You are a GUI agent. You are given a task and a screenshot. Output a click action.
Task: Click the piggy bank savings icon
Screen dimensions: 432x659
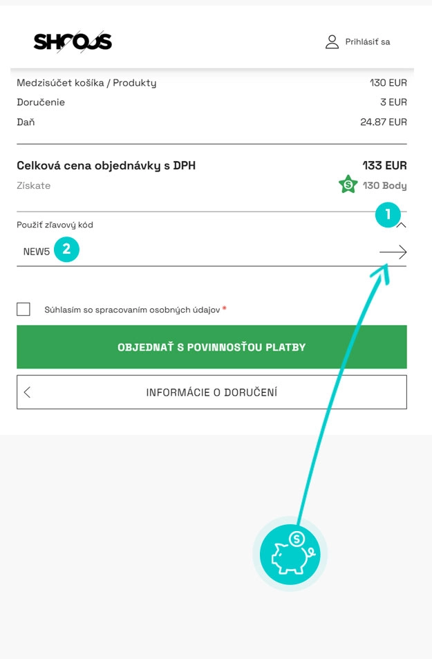pos(290,555)
